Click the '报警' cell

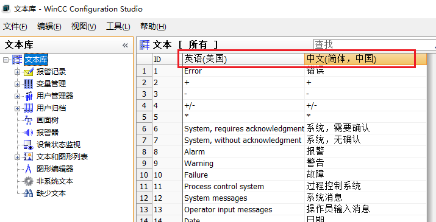click(366, 152)
